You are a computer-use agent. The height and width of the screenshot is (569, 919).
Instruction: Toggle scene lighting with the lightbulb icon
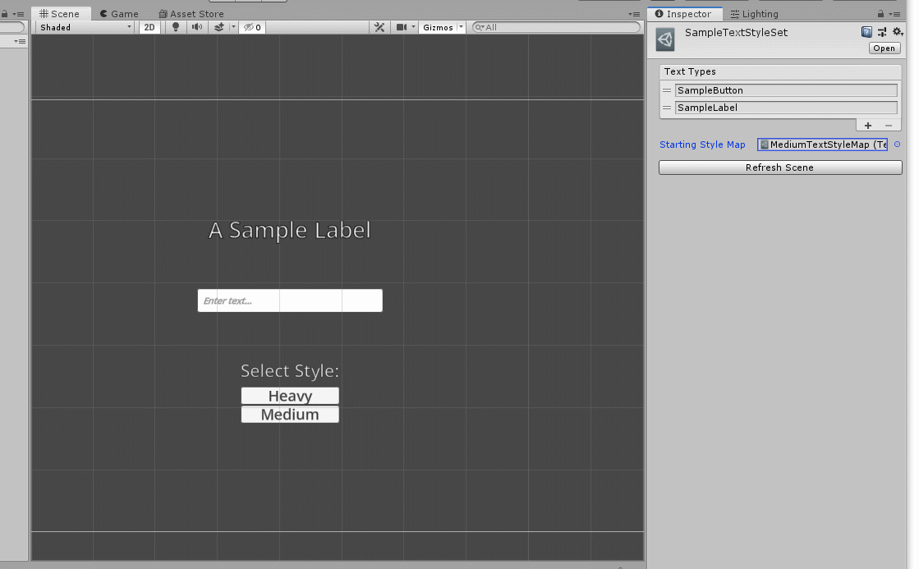(175, 28)
